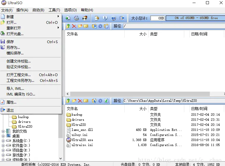The height and width of the screenshot is (166, 225).
Task: Choose 退出 to quit UltraISO
Action: [31, 110]
